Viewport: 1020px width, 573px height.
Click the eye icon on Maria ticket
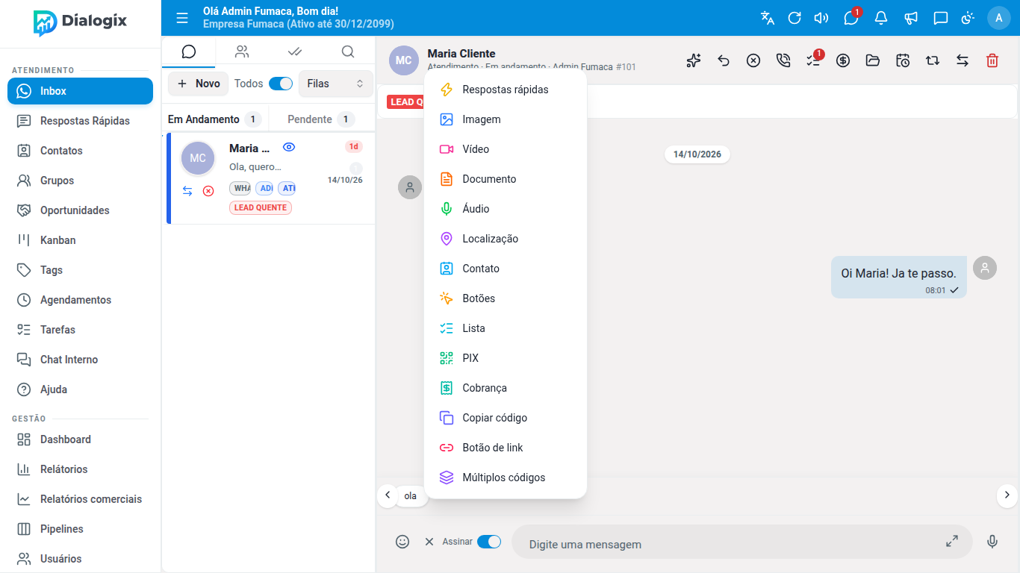(x=289, y=147)
